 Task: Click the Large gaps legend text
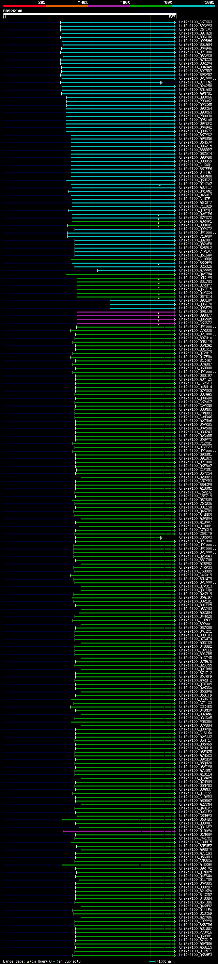(x=42, y=961)
